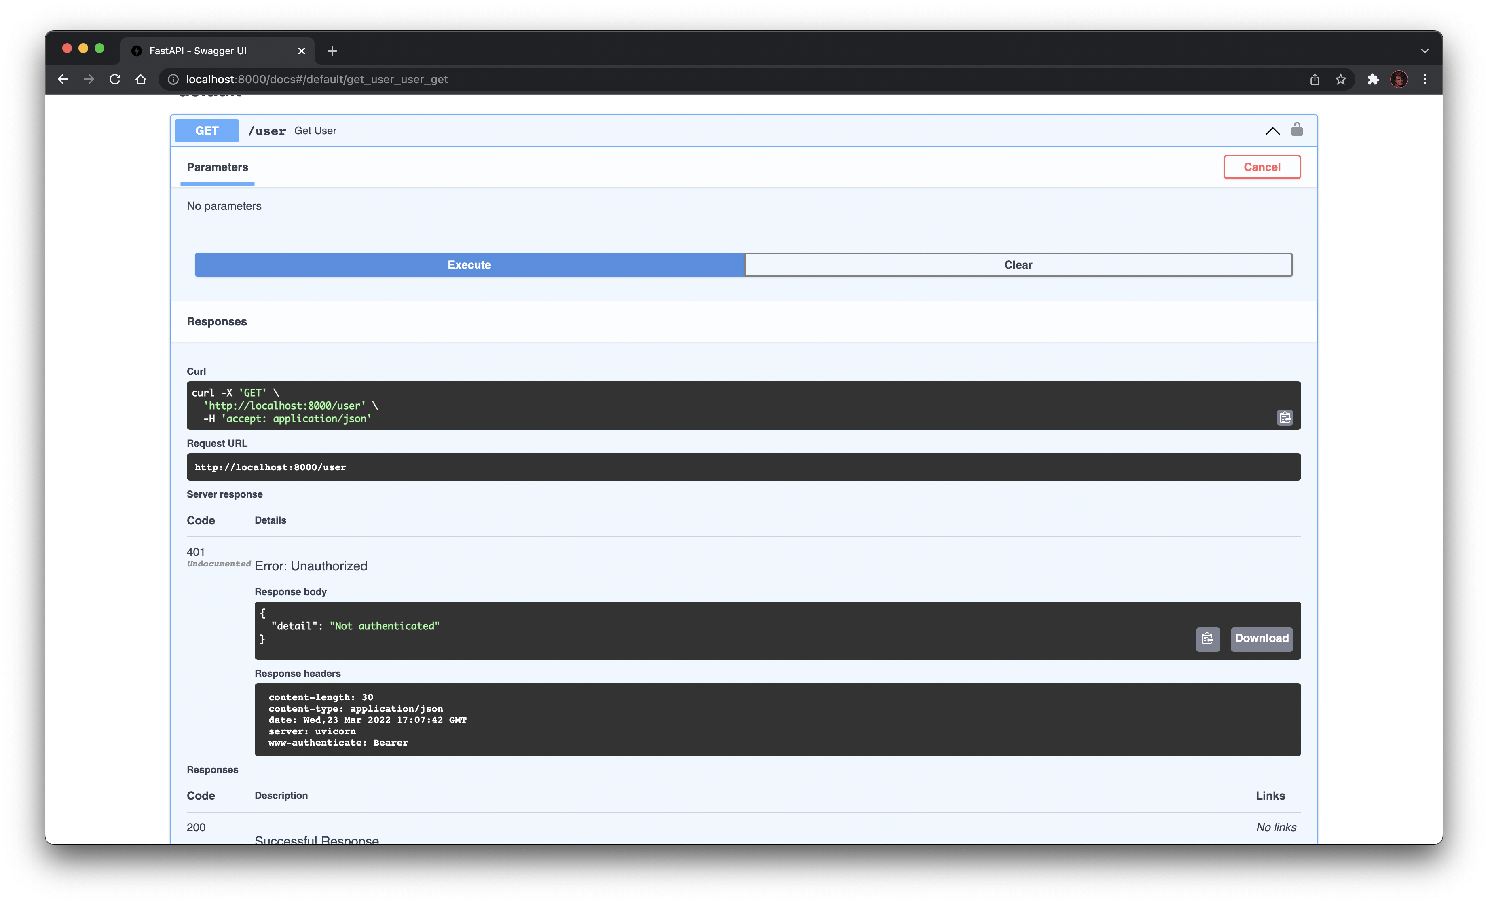
Task: Click the profile avatar in the toolbar
Action: 1399,79
